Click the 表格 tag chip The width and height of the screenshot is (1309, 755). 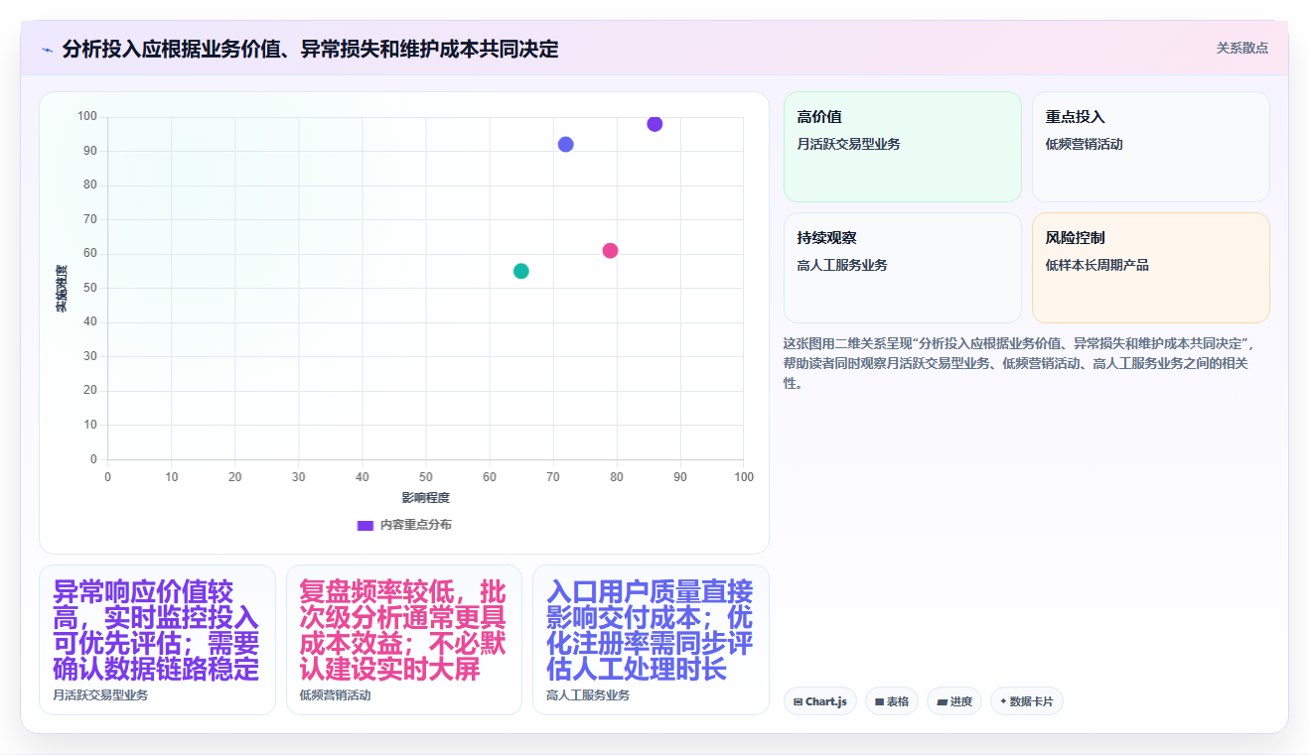(891, 701)
